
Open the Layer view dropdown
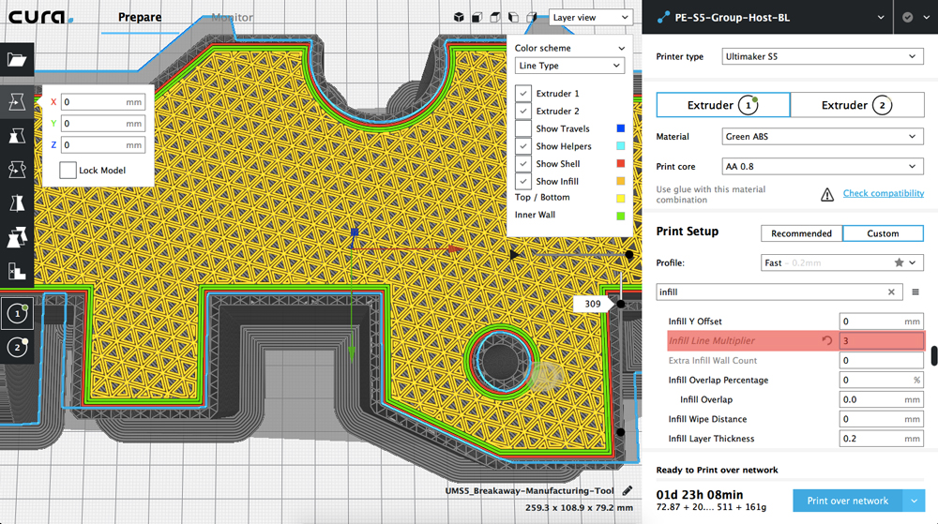(x=591, y=17)
